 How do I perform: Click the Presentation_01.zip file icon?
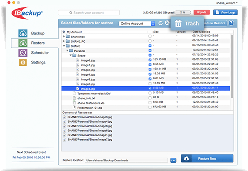click(74, 107)
